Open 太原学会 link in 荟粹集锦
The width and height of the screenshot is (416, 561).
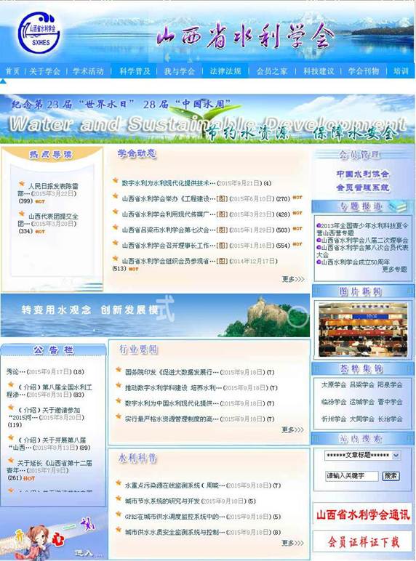334,384
